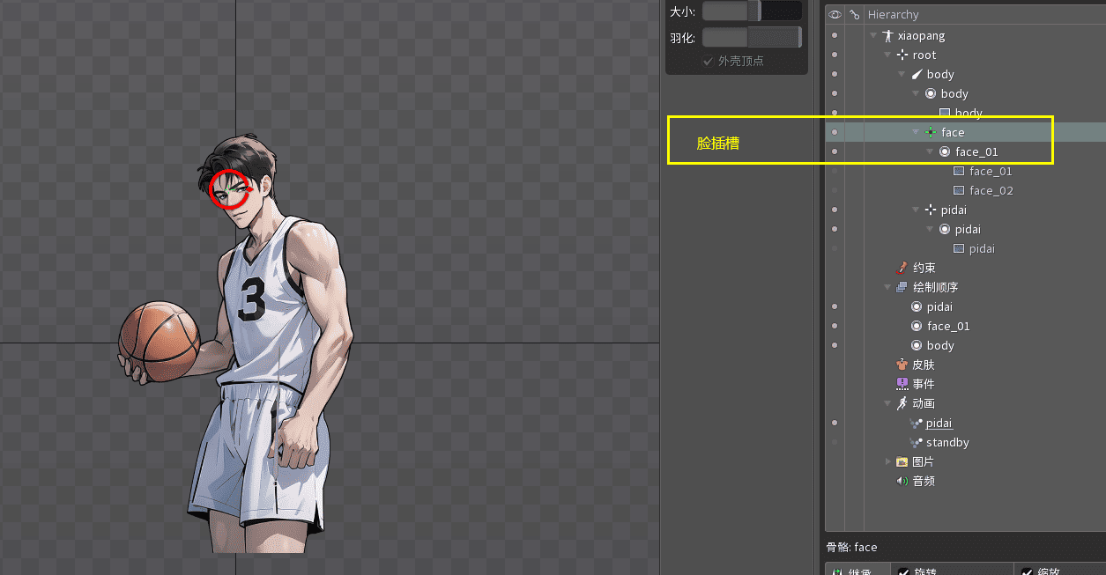
Task: Collapse the 绘制顺序 draw order node
Action: pos(887,287)
